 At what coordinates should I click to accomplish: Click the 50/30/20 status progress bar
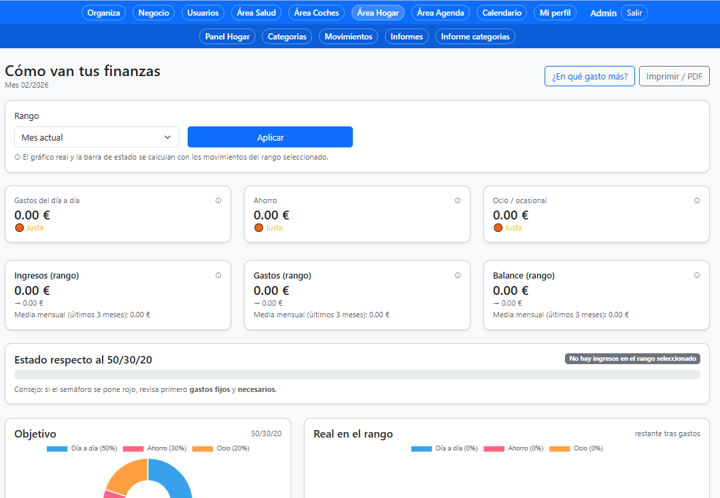(x=357, y=374)
